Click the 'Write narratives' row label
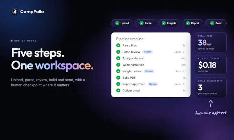Viewport: 234px width, 140px height. pos(133,65)
